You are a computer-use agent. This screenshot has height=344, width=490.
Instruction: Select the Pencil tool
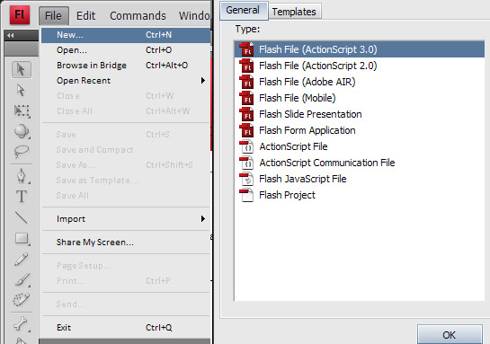pyautogui.click(x=22, y=260)
